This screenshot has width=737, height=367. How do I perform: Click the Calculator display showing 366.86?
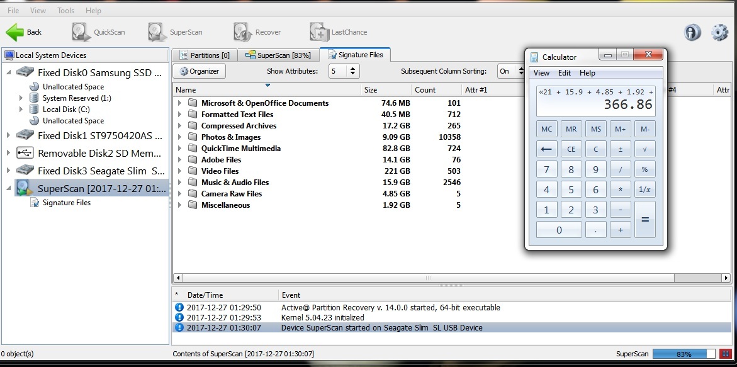tap(595, 101)
